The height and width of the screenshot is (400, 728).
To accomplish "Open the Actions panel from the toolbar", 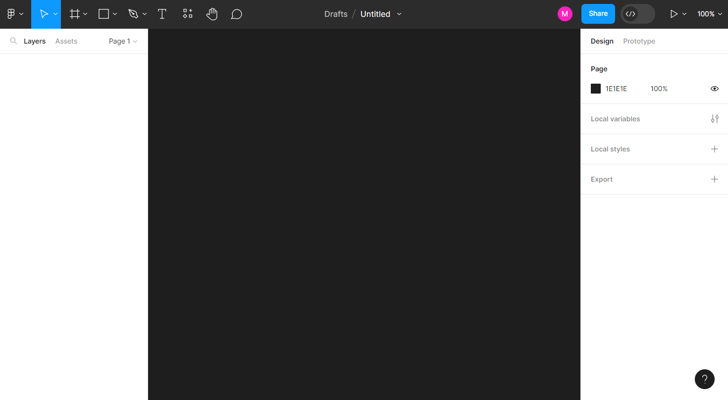I will [x=187, y=14].
